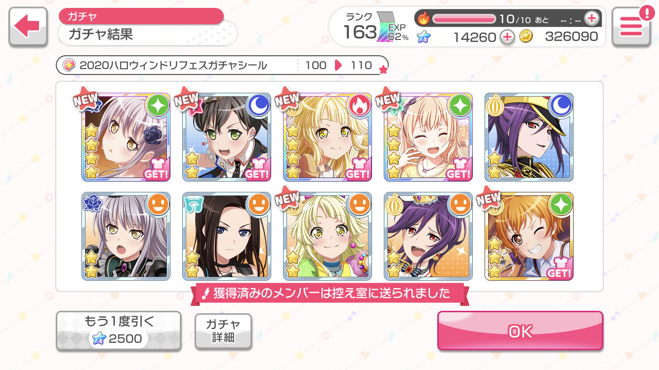
Task: Confirm results with the OK button
Action: 520,331
